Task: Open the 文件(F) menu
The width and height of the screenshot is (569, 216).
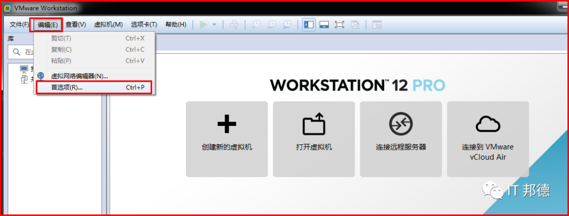Action: (x=19, y=25)
